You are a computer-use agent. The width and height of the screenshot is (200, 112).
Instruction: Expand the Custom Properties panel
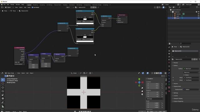(x=178, y=101)
